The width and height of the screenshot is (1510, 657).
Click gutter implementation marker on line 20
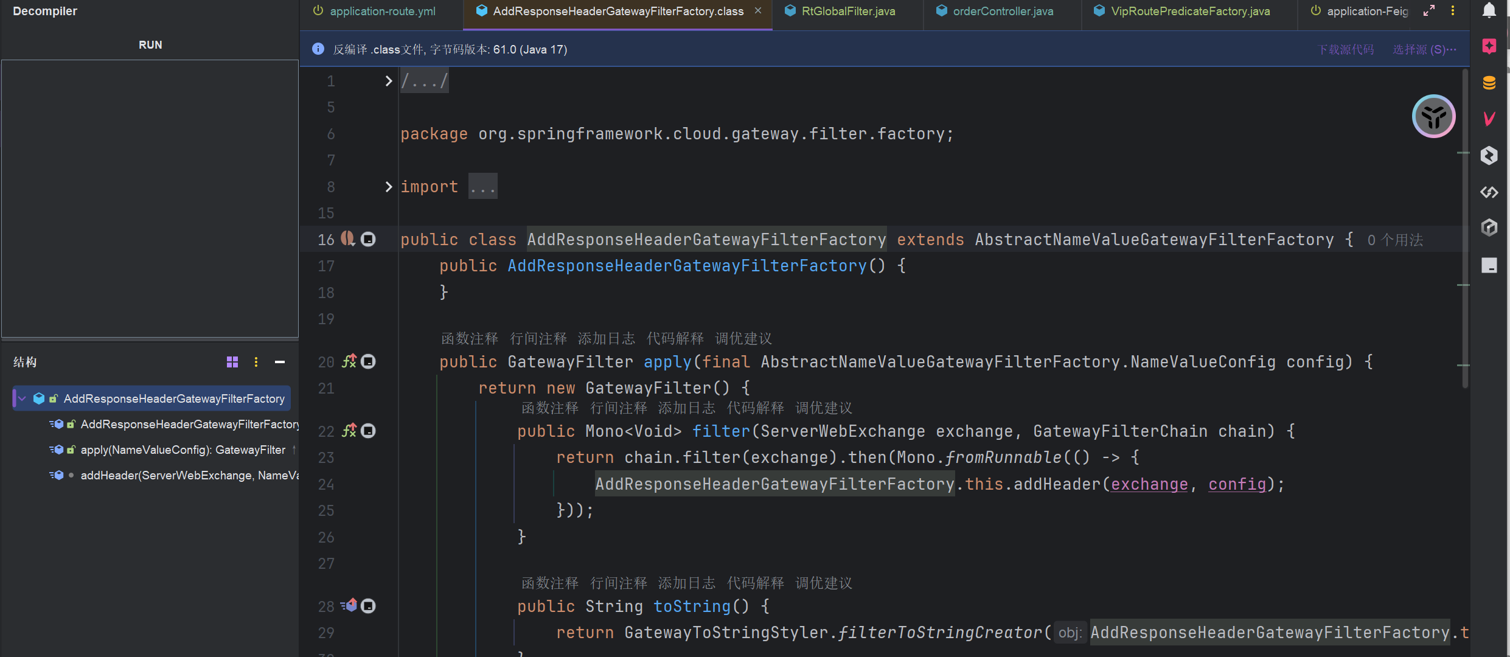349,361
